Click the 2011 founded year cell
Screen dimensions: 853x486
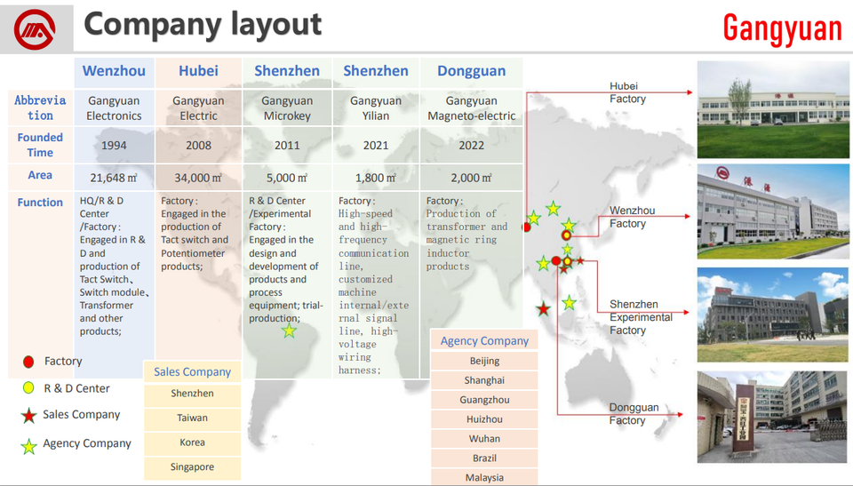(287, 146)
